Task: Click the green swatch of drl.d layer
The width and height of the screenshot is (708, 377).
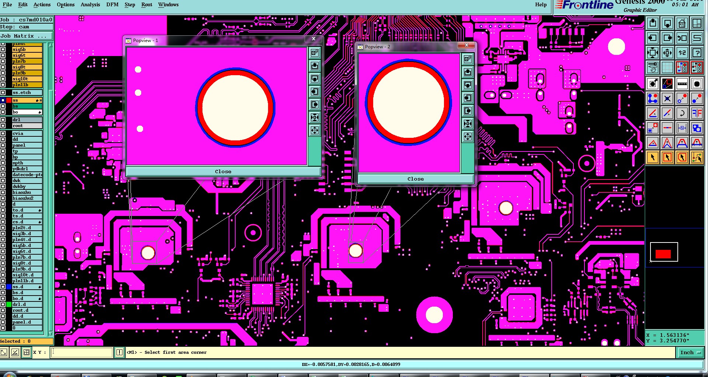Action: (x=9, y=304)
